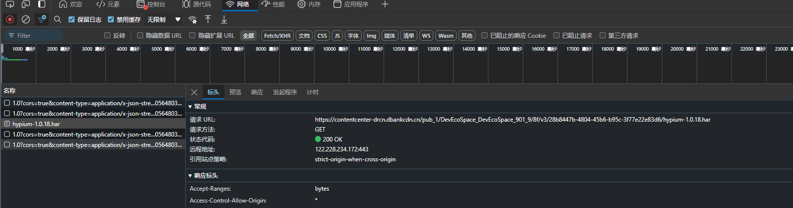Check 隐藏数据 URL checkbox
The image size is (793, 208).
click(x=140, y=35)
